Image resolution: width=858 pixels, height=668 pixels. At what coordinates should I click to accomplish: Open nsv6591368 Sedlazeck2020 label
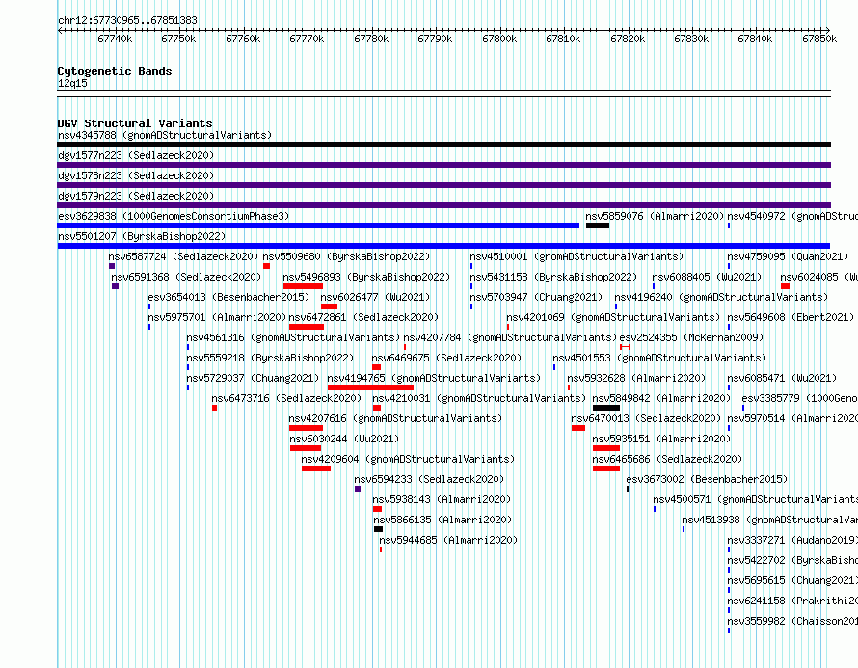tap(186, 277)
